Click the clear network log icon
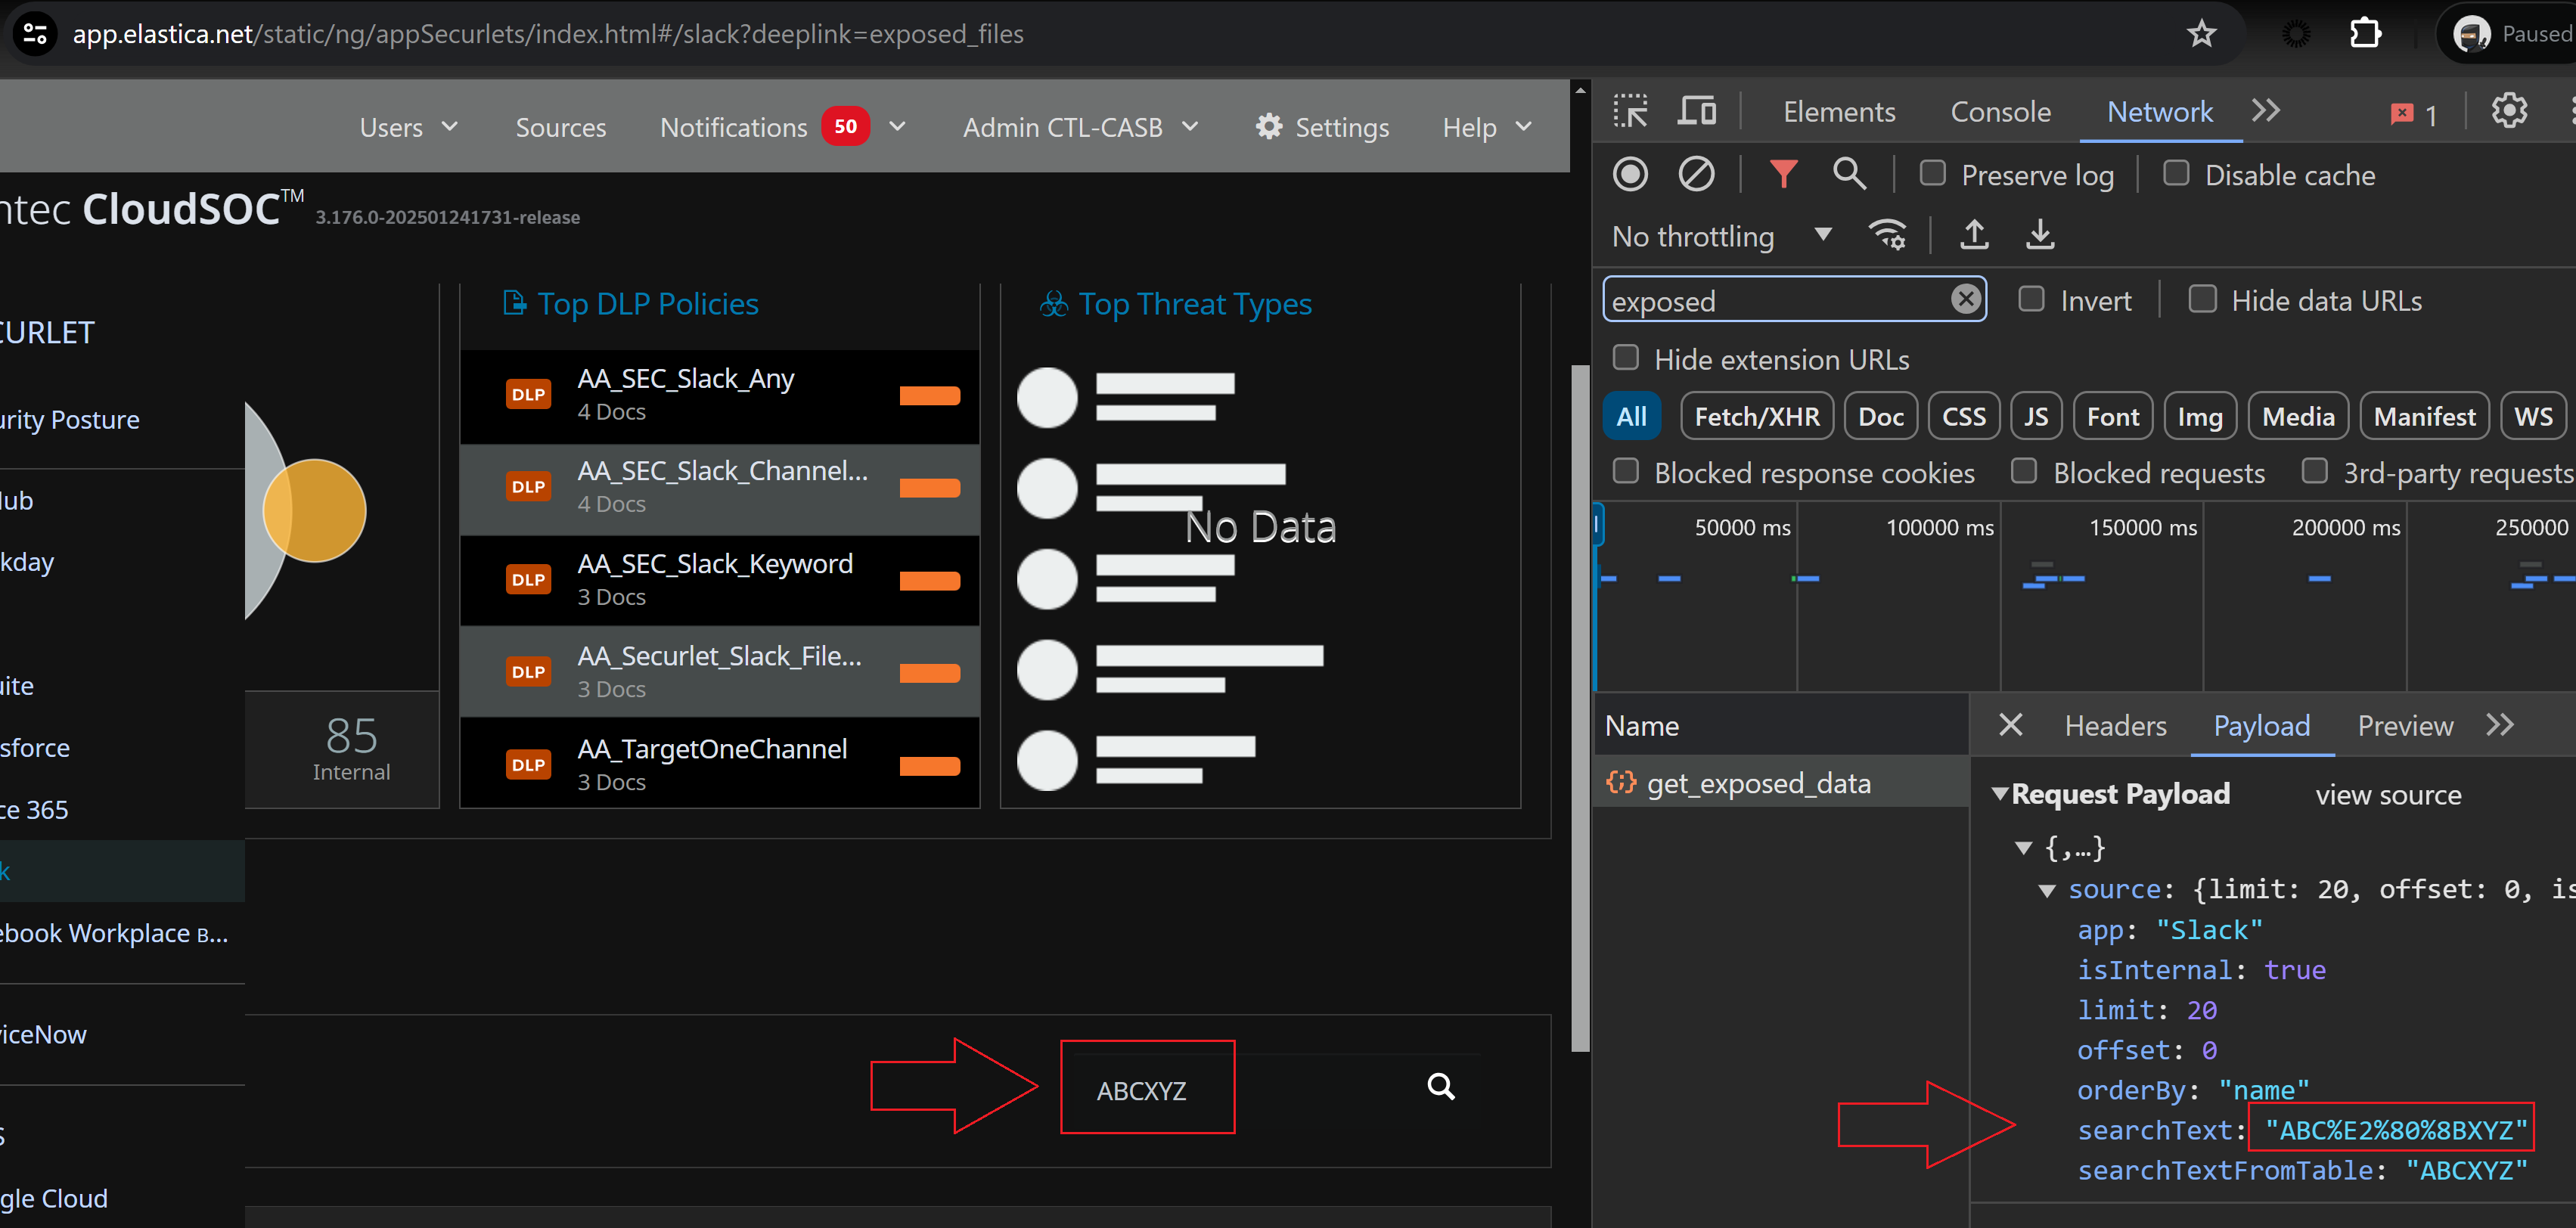2576x1228 pixels. pyautogui.click(x=1695, y=174)
